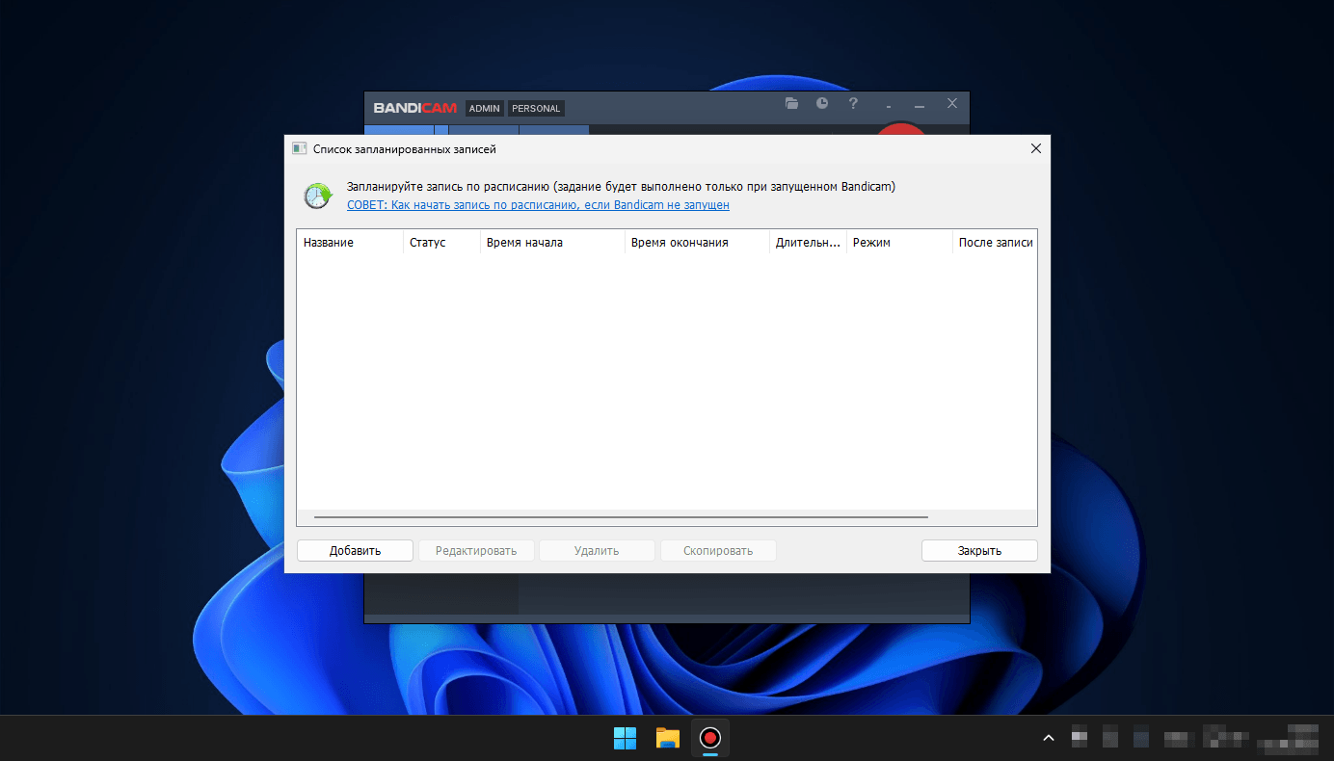Click the Bandicam taskbar icon
This screenshot has height=761, width=1334.
pyautogui.click(x=710, y=739)
